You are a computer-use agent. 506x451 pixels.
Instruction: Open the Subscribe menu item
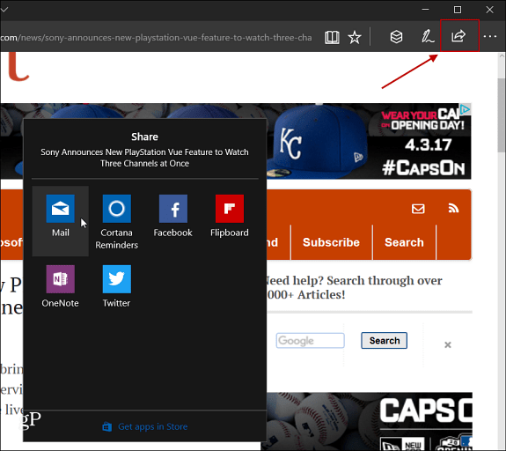point(331,242)
